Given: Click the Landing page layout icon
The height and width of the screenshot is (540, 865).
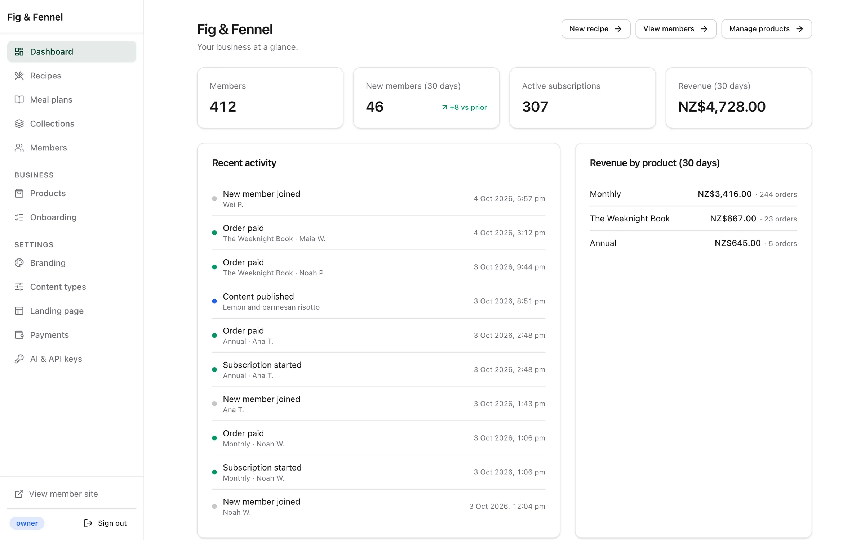Looking at the screenshot, I should (x=19, y=311).
